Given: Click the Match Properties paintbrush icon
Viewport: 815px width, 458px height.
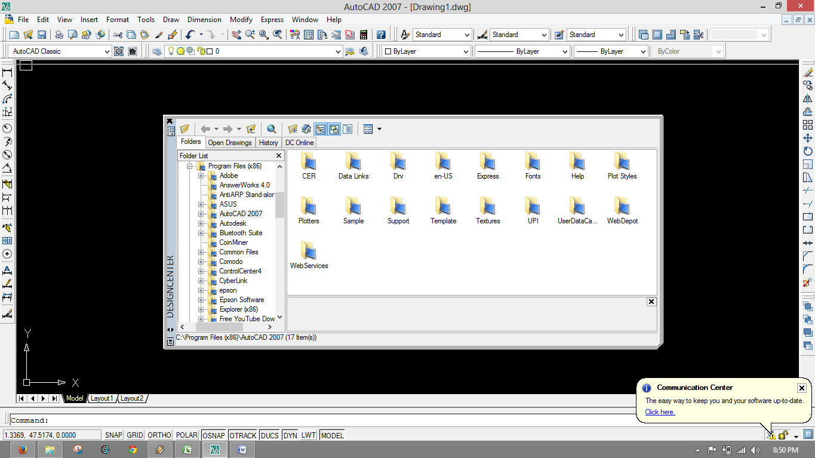Looking at the screenshot, I should [x=158, y=34].
